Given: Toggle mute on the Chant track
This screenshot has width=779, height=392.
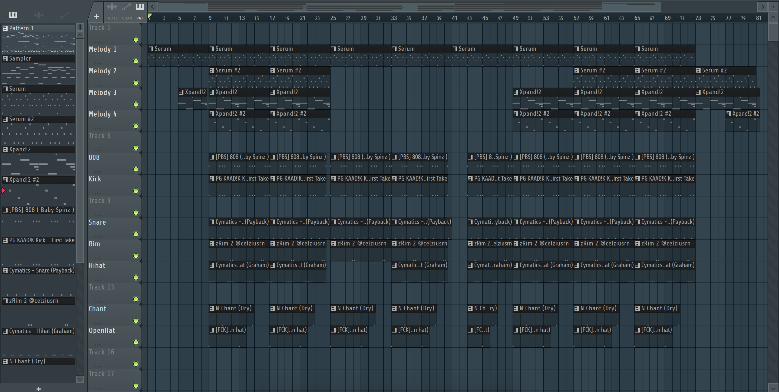Looking at the screenshot, I should 136,321.
